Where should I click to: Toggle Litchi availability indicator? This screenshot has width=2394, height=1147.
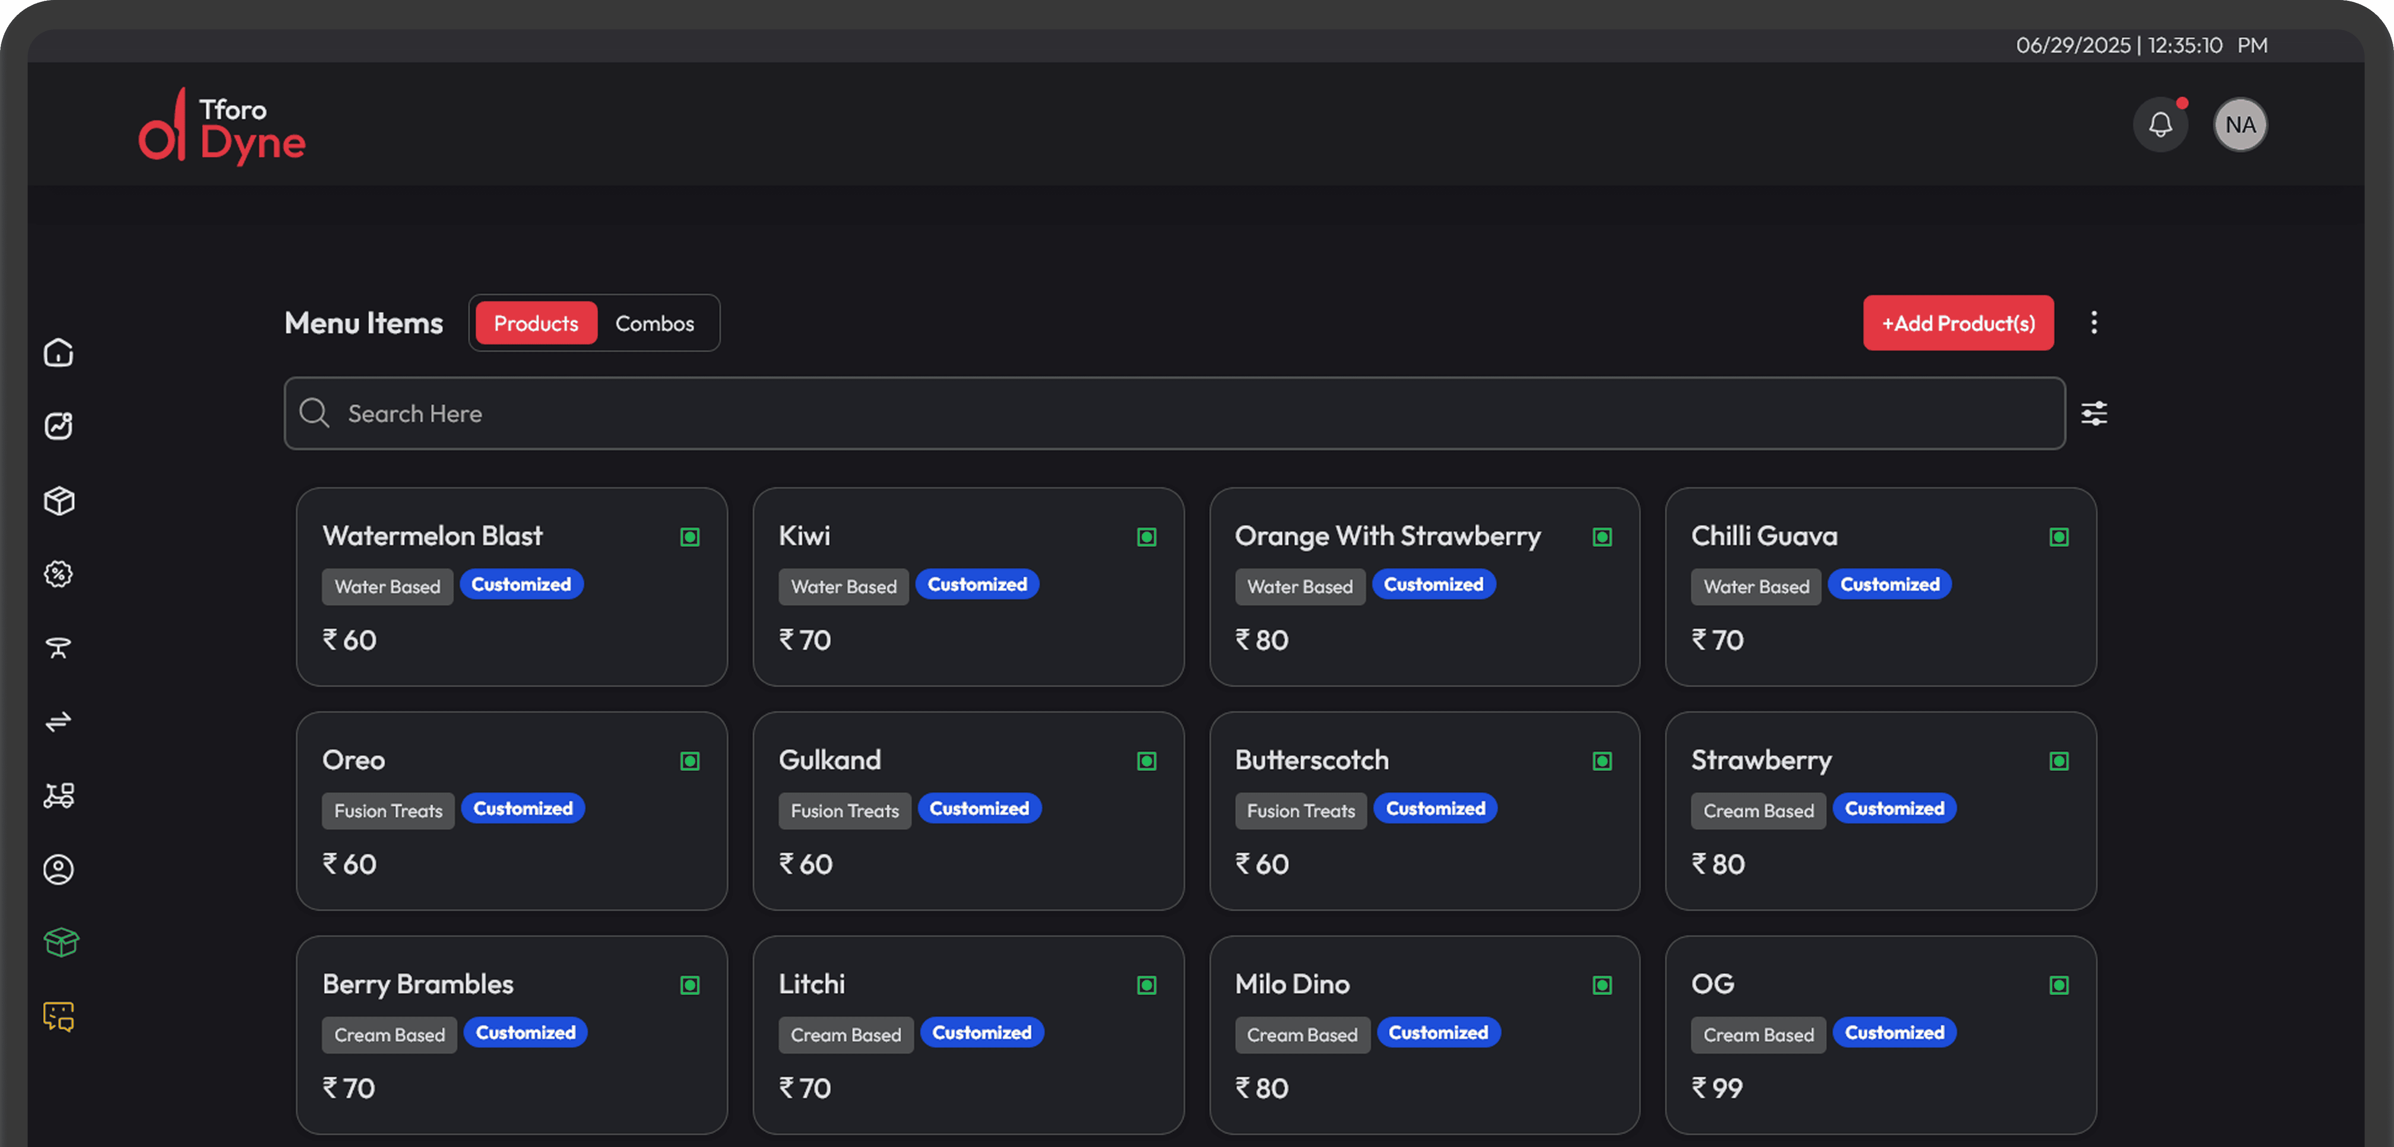1147,985
